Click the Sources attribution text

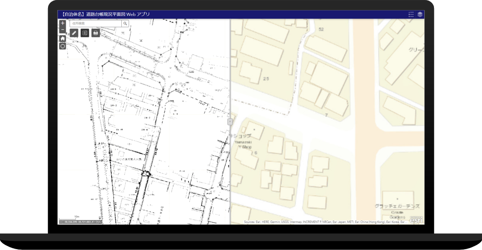tap(325, 222)
